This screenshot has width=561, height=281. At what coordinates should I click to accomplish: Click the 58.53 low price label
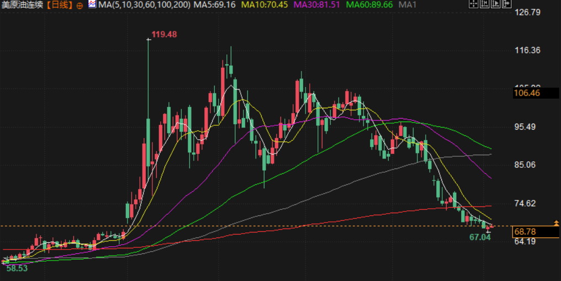[17, 268]
